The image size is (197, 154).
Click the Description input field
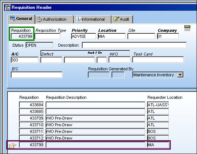[x=134, y=45]
